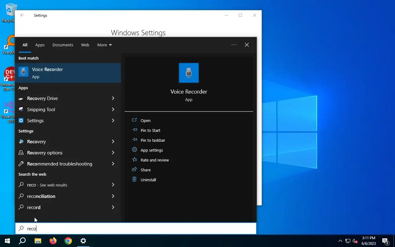Open the Windows Start button
Screen dimensions: 395x247
7,241
